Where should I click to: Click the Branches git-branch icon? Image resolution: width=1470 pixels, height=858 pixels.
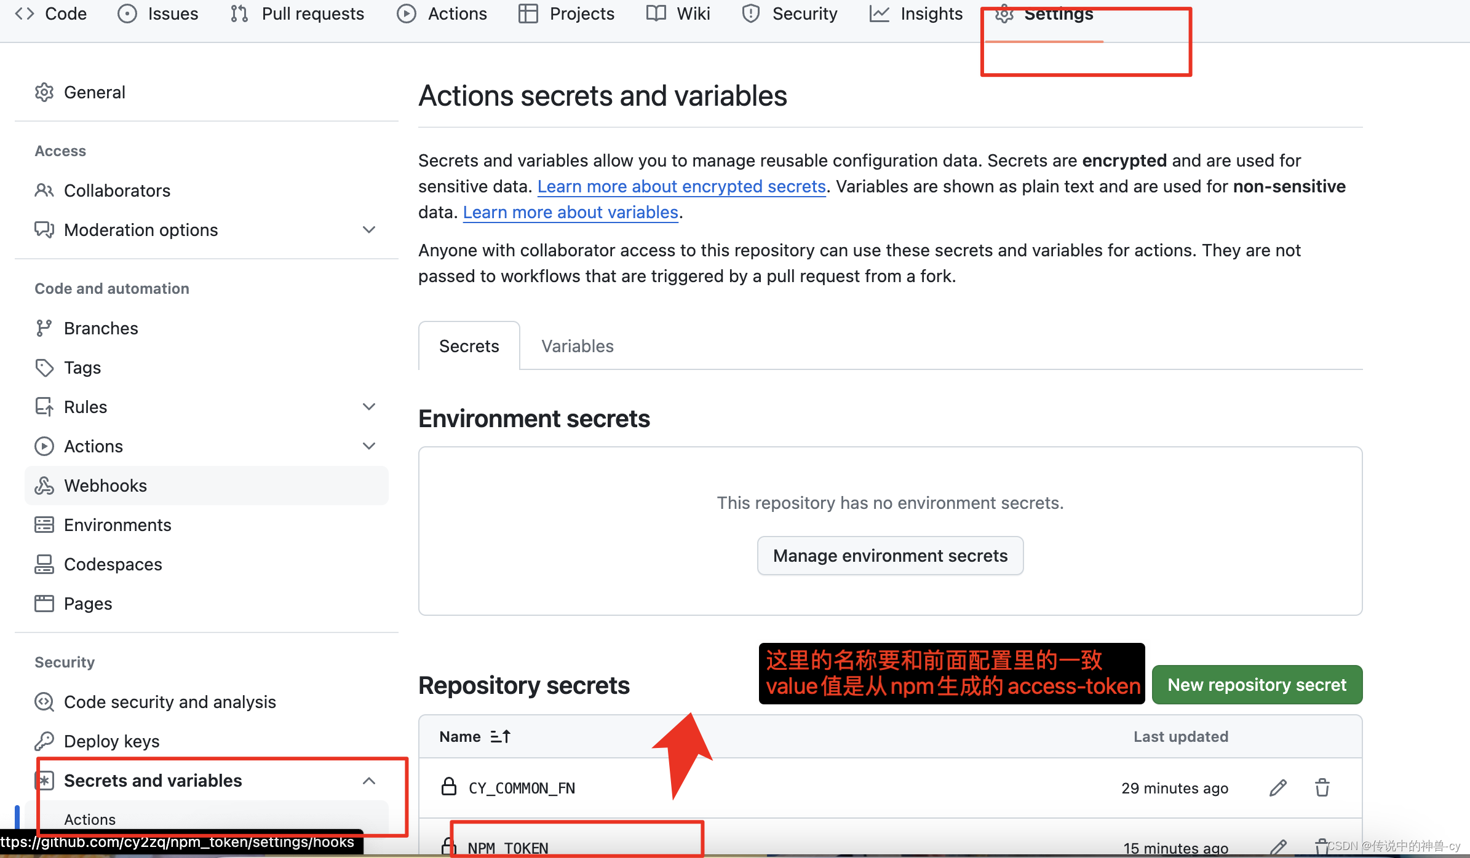tap(44, 328)
